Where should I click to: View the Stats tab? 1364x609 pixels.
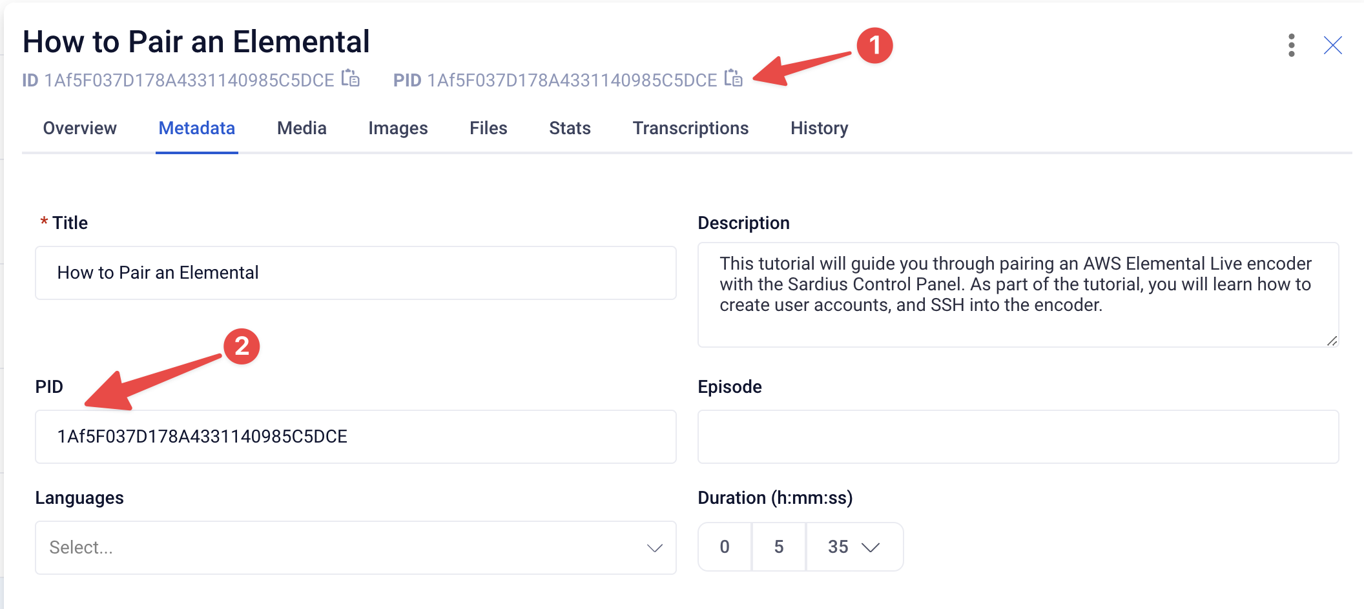point(570,128)
